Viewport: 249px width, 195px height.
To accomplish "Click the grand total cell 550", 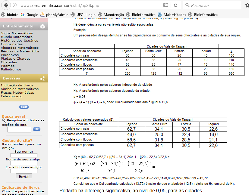I will click(232, 73).
